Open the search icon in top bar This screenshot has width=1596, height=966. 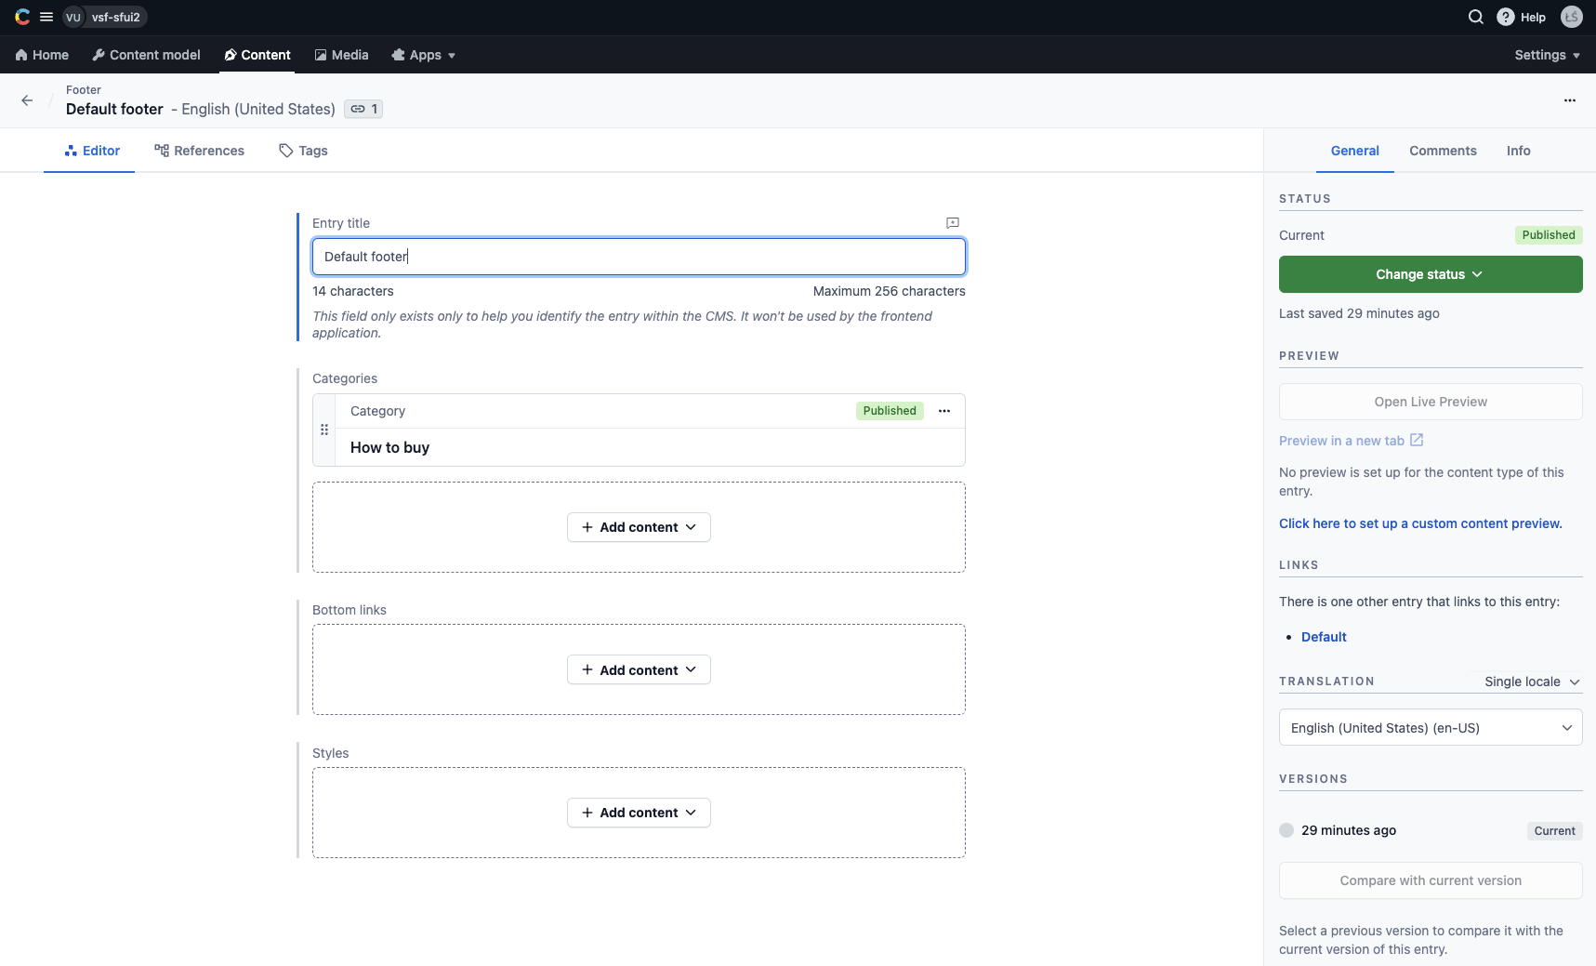1474,16
